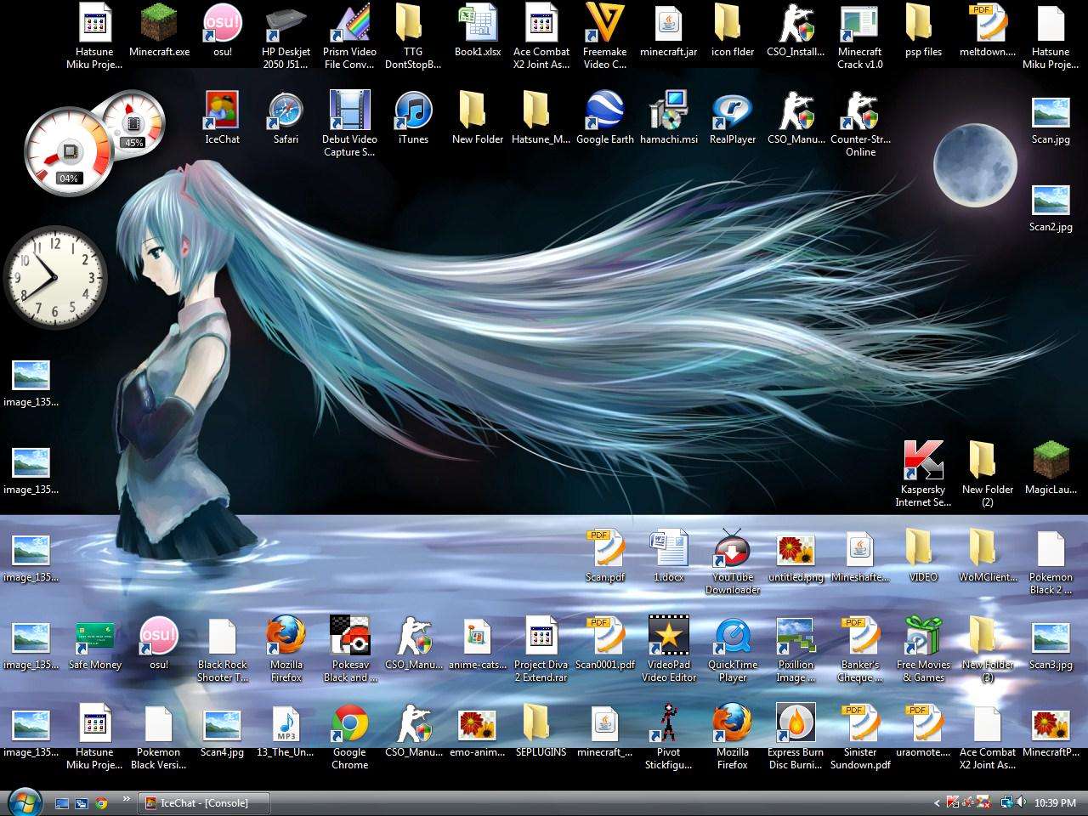This screenshot has width=1088, height=816.
Task: Open the volume speaker tray icon
Action: [x=1020, y=802]
